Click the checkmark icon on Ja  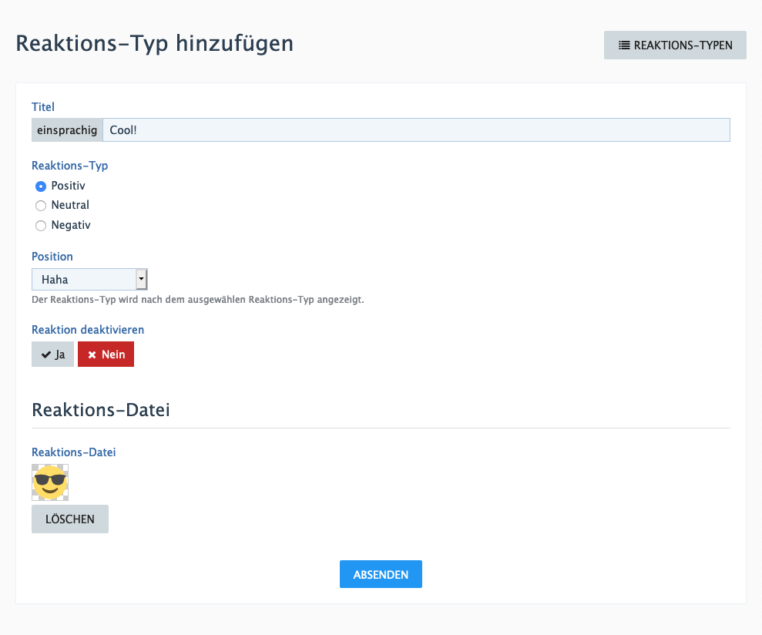coord(46,355)
